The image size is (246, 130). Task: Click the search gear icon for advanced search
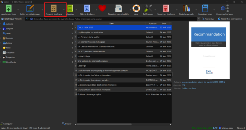click(31, 19)
